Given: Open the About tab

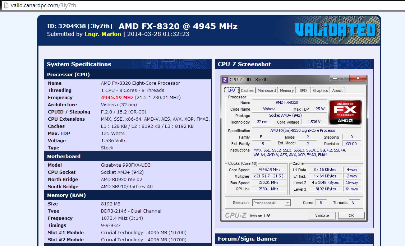Looking at the screenshot, I should [x=337, y=90].
